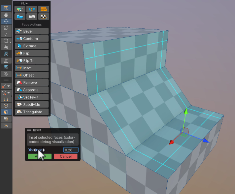Click the Separate face action
235x194 pixels.
coord(32,90)
